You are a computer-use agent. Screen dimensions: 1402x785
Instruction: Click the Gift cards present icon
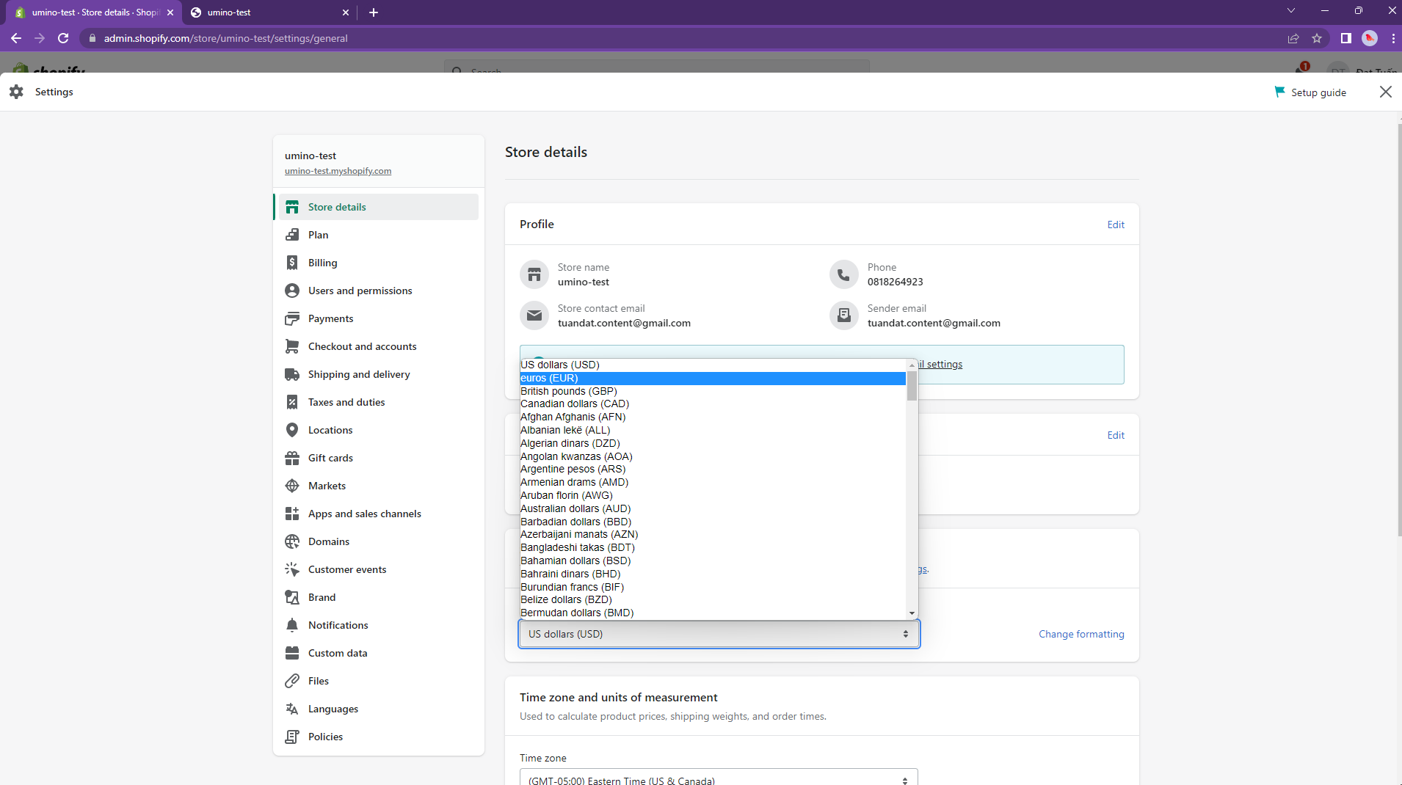click(x=292, y=458)
